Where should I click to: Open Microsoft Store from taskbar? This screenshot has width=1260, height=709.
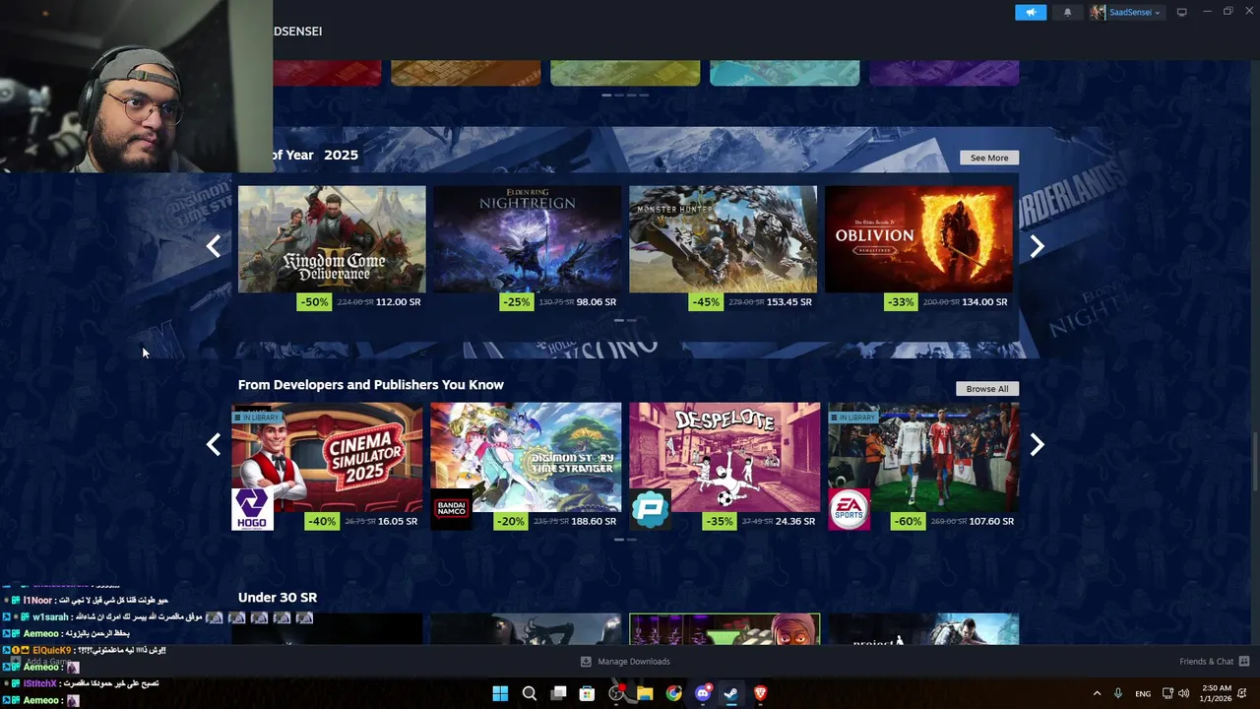click(587, 693)
